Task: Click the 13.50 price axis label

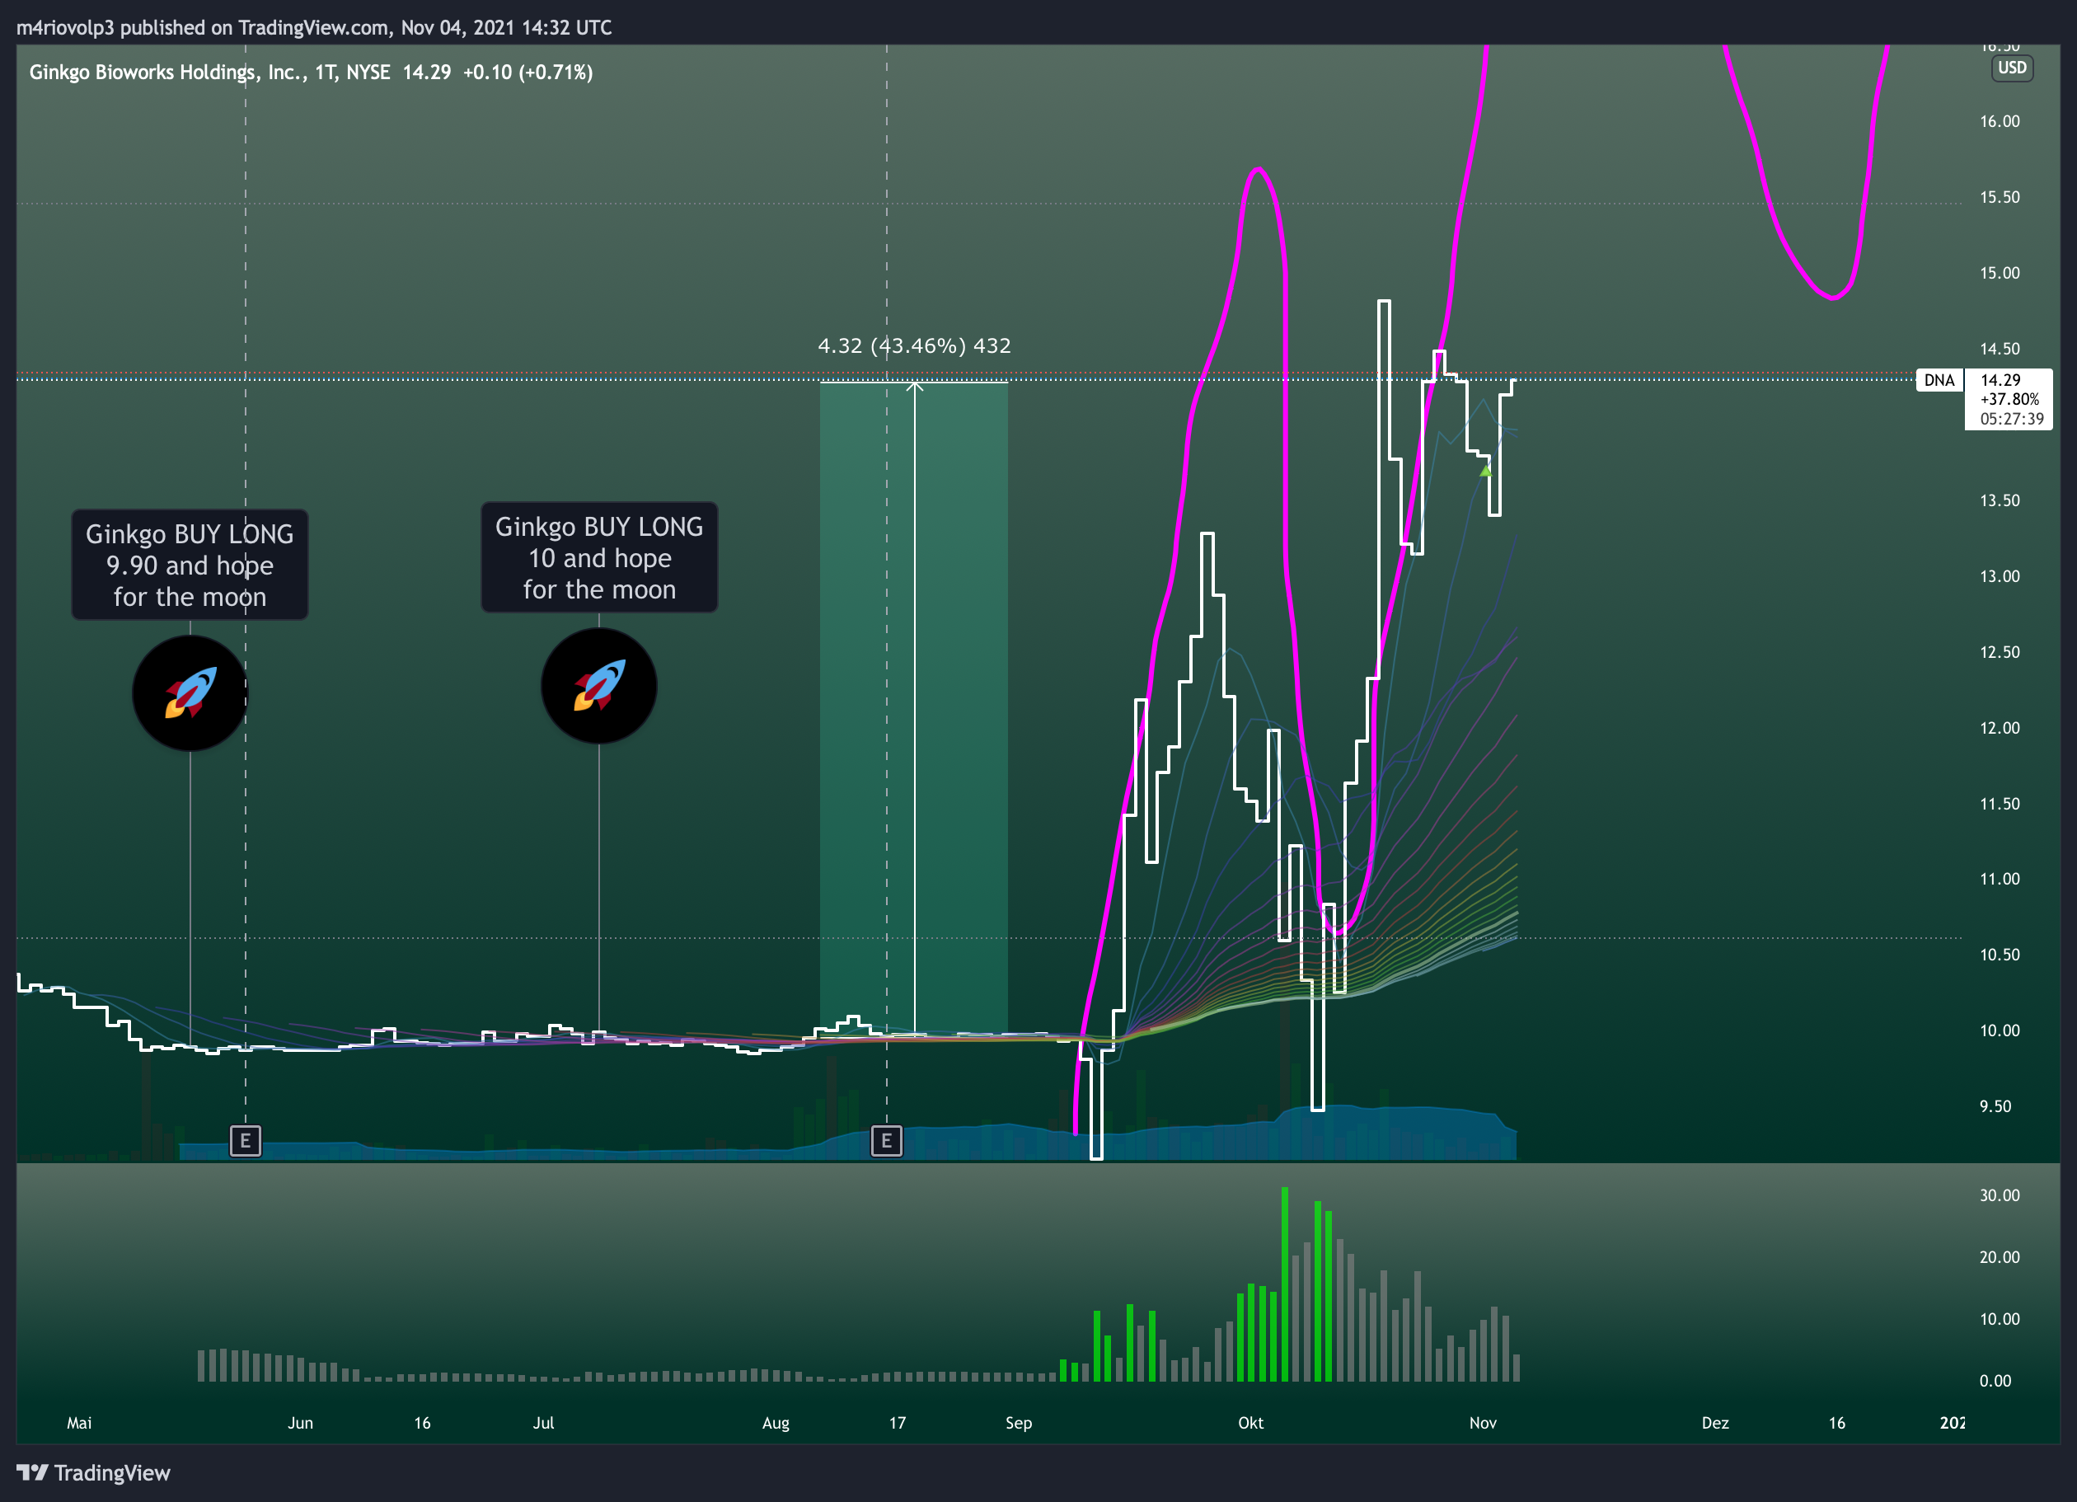Action: [2000, 501]
